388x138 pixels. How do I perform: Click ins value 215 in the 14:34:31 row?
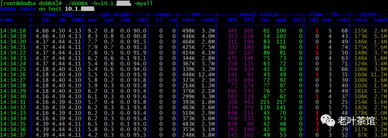(265, 102)
